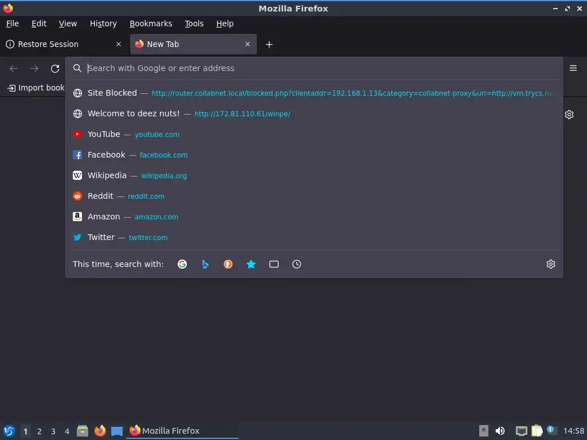The width and height of the screenshot is (587, 440).
Task: Activate Mozilla Firefox taskbar window button
Action: click(183, 431)
